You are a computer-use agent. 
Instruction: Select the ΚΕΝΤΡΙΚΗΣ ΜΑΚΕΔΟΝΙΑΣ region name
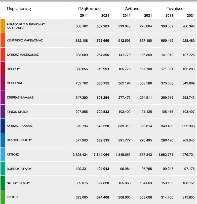[25, 40]
